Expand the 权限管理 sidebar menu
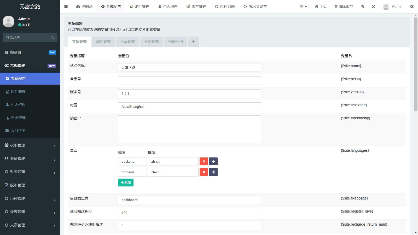This screenshot has width=418, height=235. [30, 145]
